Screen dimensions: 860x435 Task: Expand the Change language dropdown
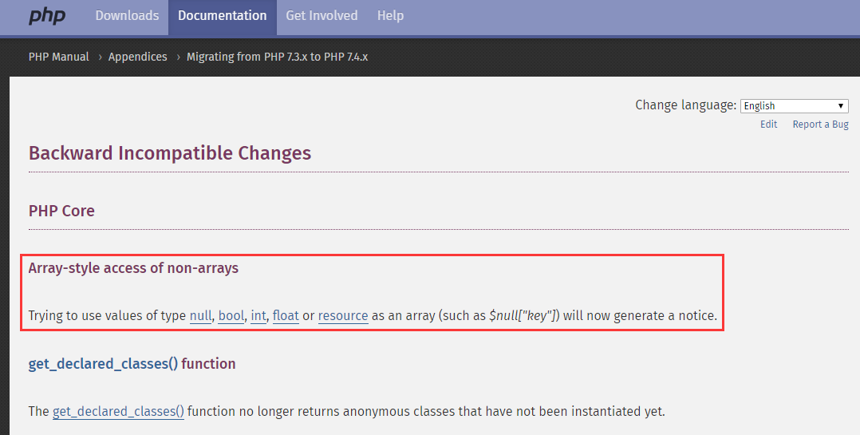click(794, 105)
